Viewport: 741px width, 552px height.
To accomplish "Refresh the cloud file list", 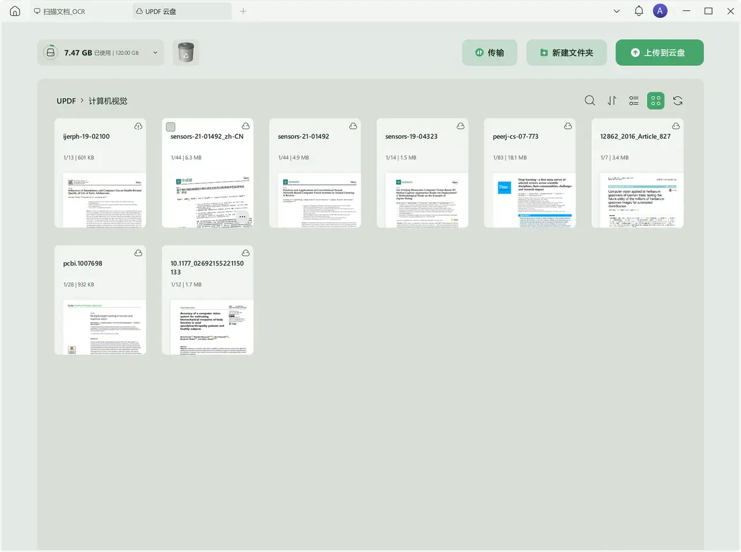I will pos(678,101).
